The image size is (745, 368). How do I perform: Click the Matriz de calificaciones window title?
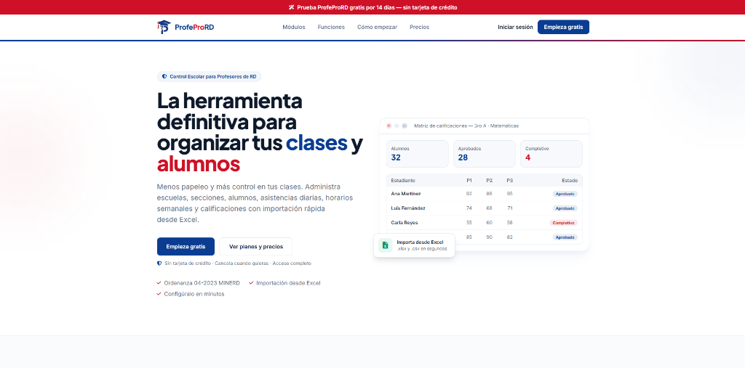pyautogui.click(x=466, y=126)
